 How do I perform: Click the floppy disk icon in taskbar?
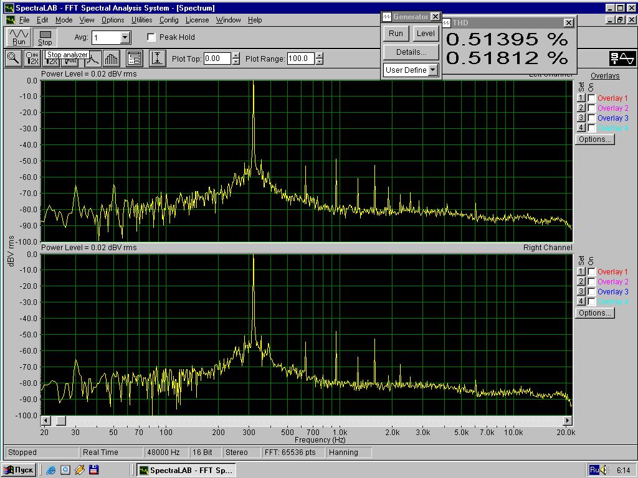[x=93, y=470]
